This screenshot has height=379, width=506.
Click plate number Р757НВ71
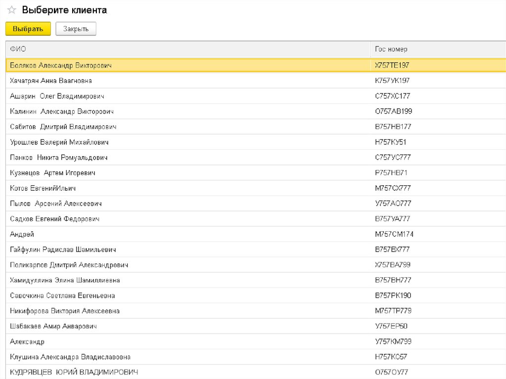click(391, 173)
